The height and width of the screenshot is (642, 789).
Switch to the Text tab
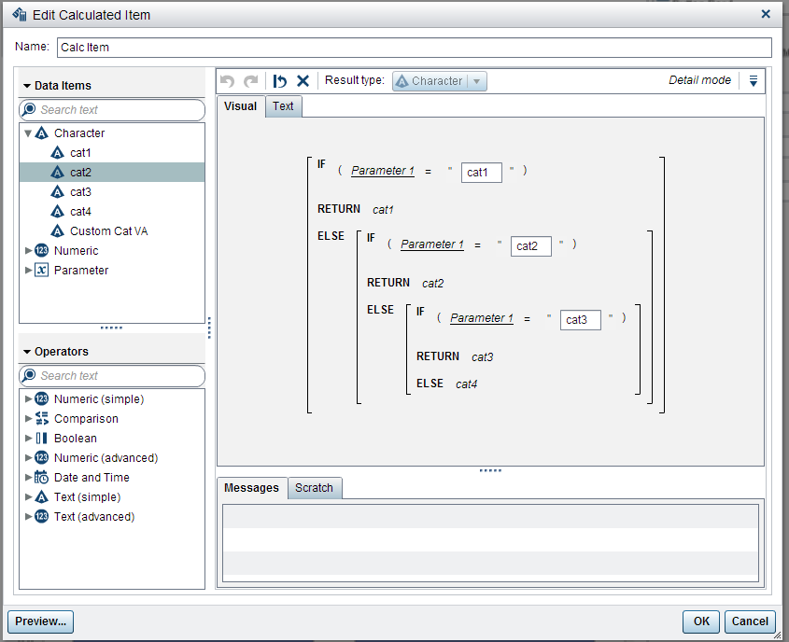(283, 106)
